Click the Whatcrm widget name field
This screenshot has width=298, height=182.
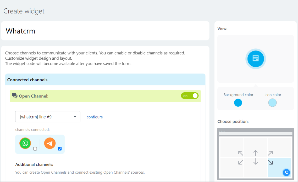tap(105, 31)
